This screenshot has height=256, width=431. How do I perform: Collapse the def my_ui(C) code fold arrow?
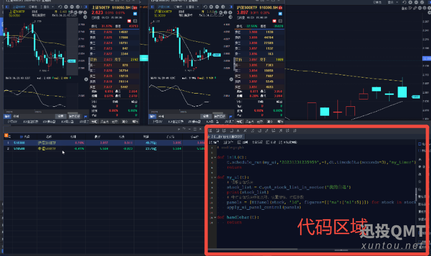pos(215,177)
